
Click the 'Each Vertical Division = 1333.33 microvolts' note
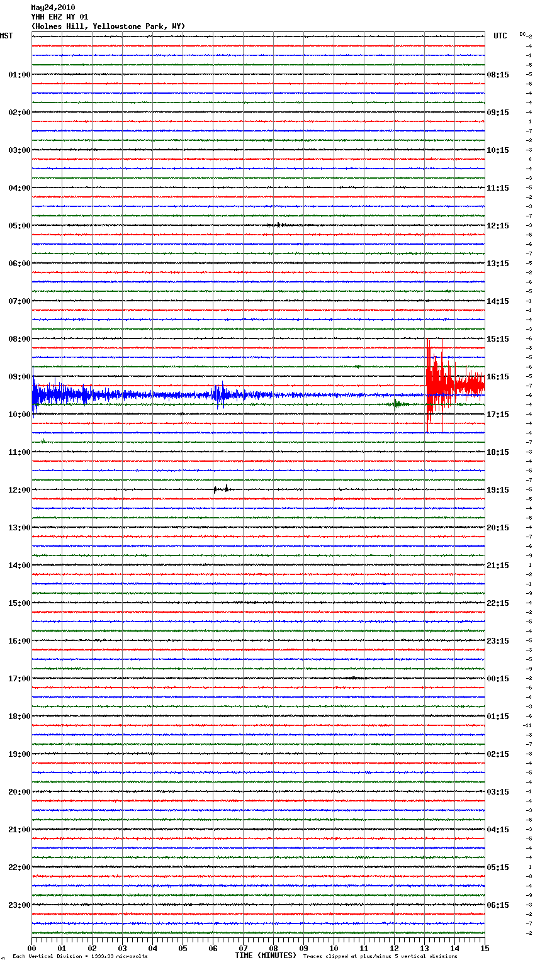[x=81, y=957]
